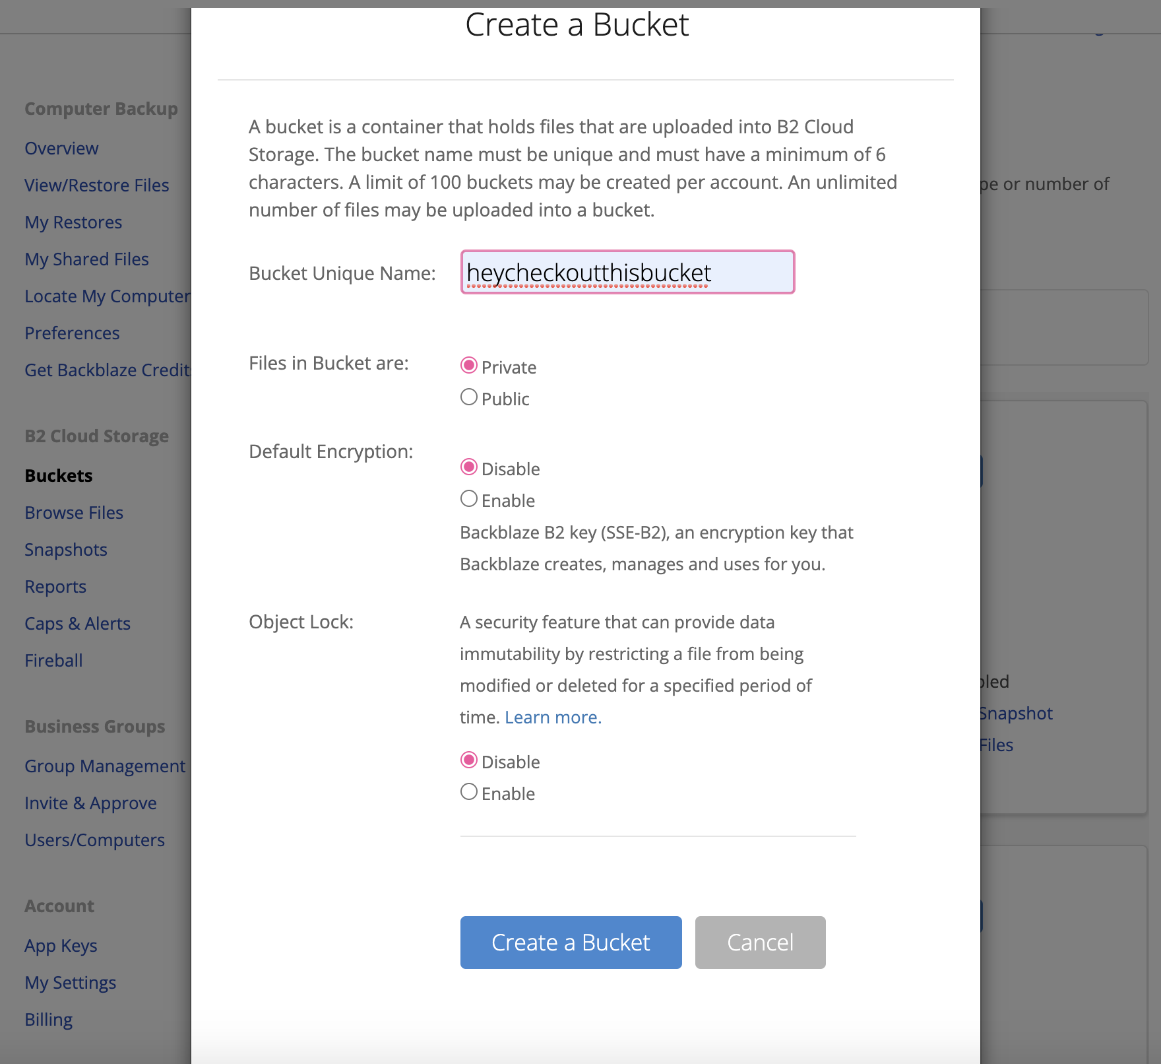Open Browse Files in sidebar

tap(74, 513)
